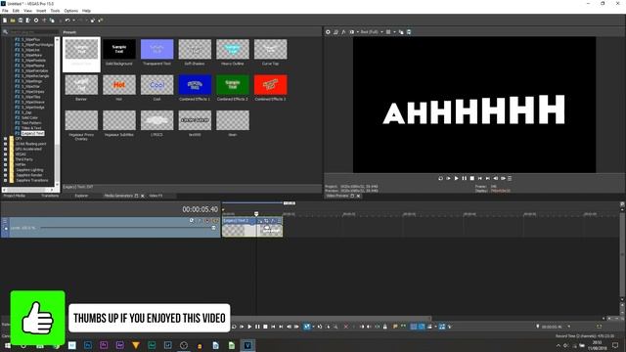This screenshot has height=352, width=626.
Task: Click the timeline transport Play button
Action: [249, 327]
